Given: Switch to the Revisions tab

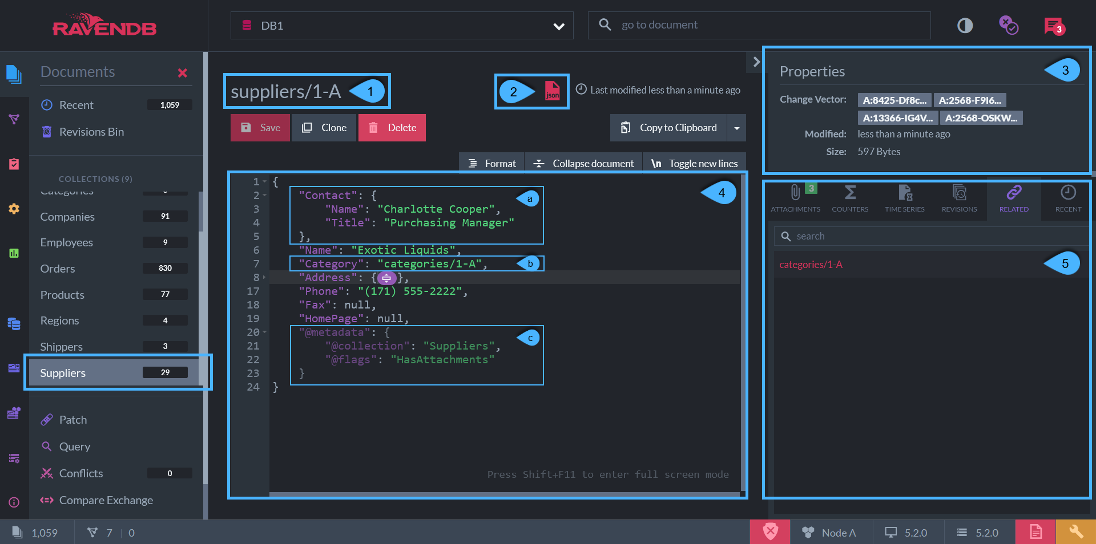Looking at the screenshot, I should (959, 198).
